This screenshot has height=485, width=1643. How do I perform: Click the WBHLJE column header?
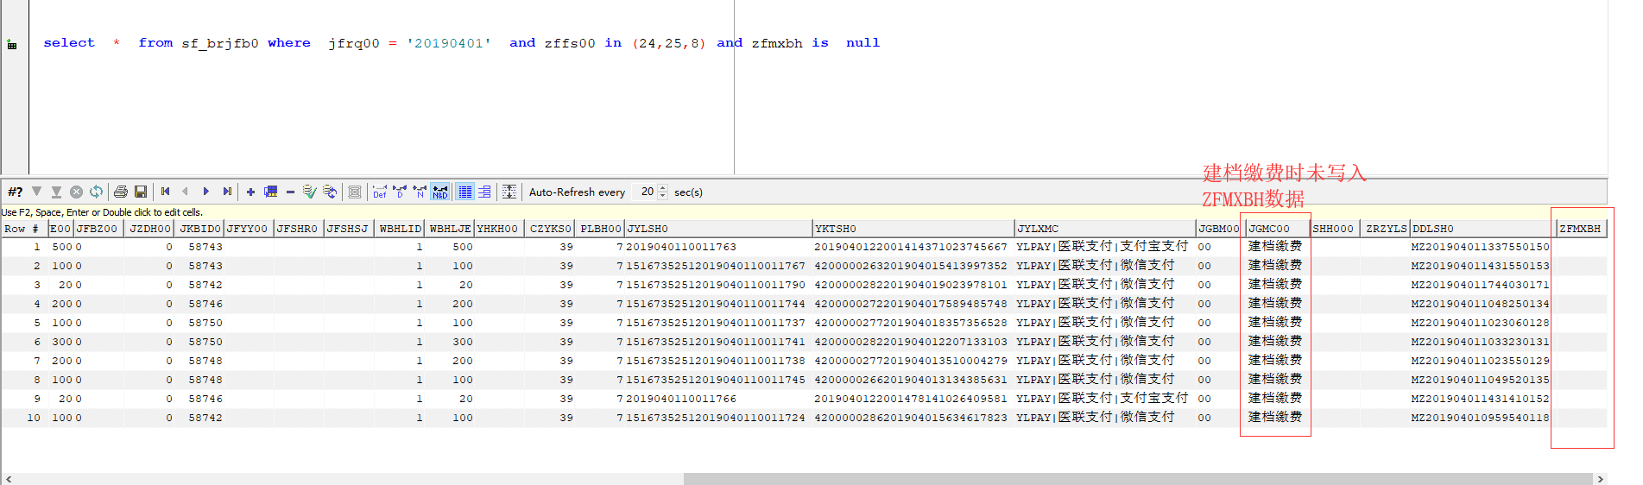click(450, 229)
